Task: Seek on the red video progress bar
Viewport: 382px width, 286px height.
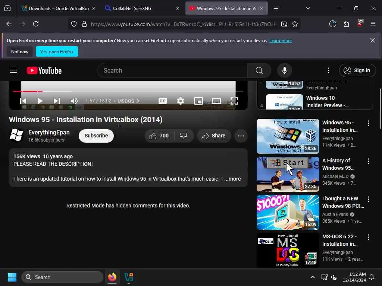Action: tap(128, 92)
